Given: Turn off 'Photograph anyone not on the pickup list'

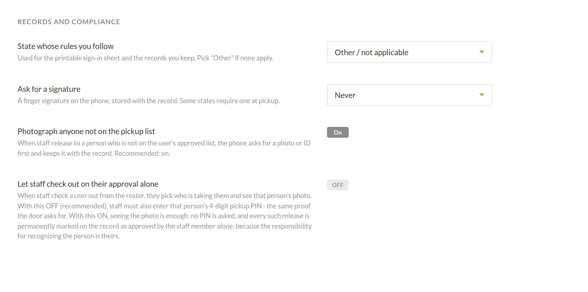Looking at the screenshot, I should coord(338,132).
